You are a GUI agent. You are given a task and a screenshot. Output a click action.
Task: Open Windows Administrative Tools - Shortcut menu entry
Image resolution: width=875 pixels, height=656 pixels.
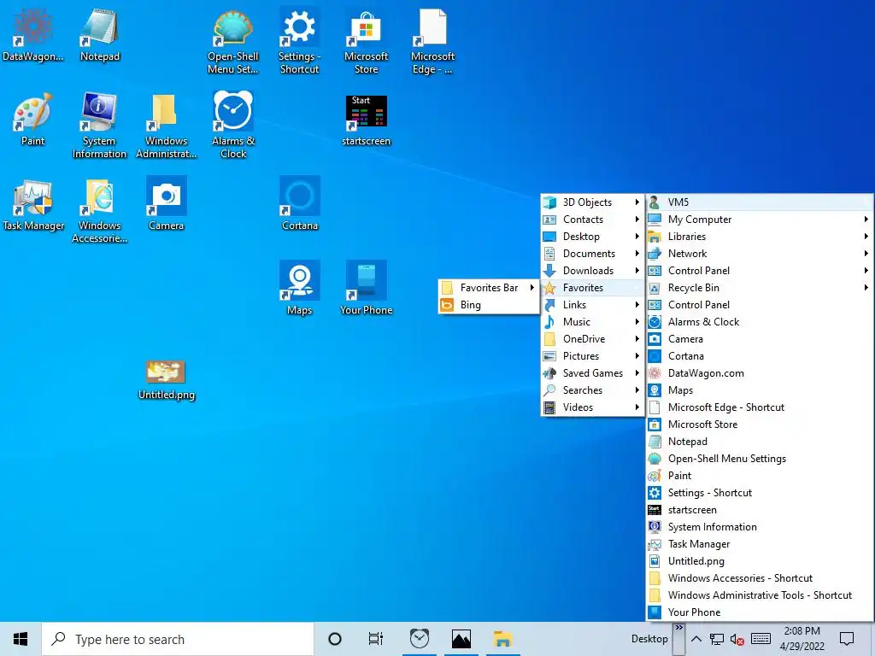(x=760, y=595)
